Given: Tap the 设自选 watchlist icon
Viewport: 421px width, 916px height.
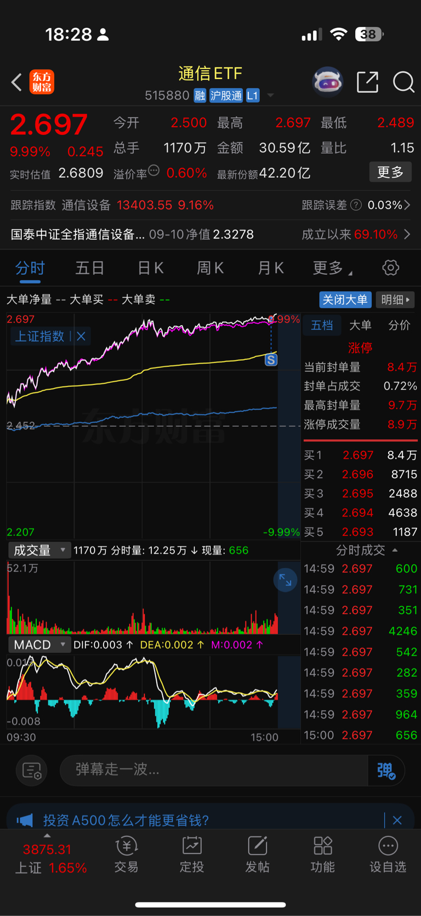Looking at the screenshot, I should (x=388, y=855).
